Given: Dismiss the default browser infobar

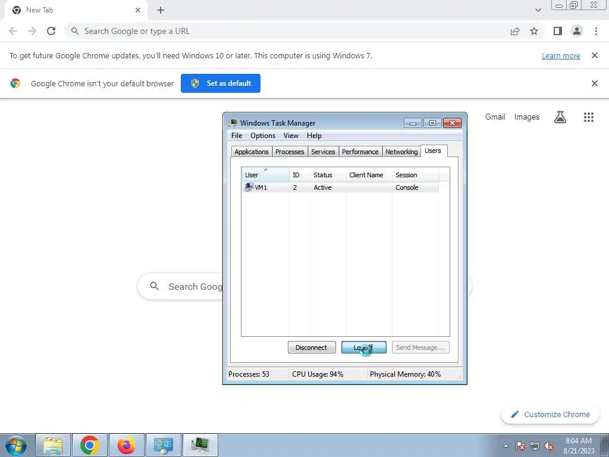Looking at the screenshot, I should 595,83.
